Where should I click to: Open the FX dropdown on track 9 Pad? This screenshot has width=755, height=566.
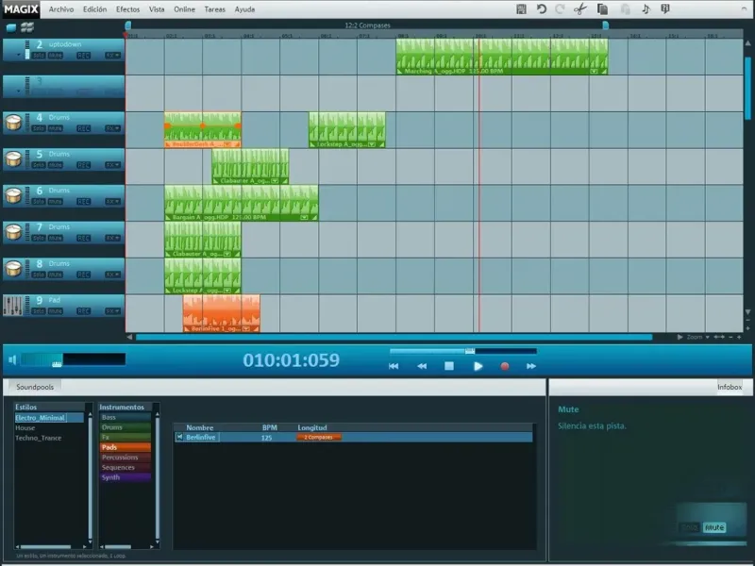coord(112,311)
